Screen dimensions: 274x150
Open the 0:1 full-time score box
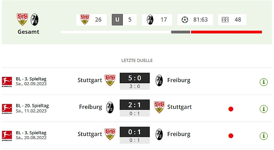pyautogui.click(x=134, y=132)
